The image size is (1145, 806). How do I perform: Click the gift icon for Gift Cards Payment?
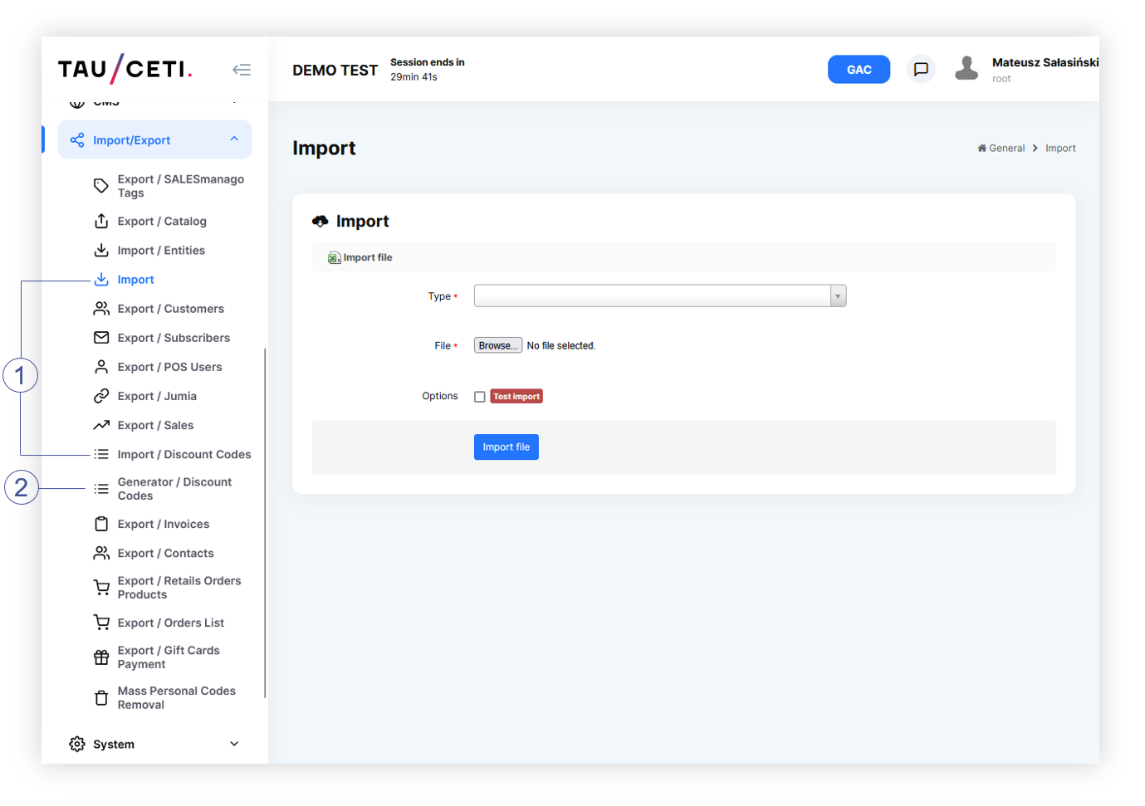[x=101, y=657]
